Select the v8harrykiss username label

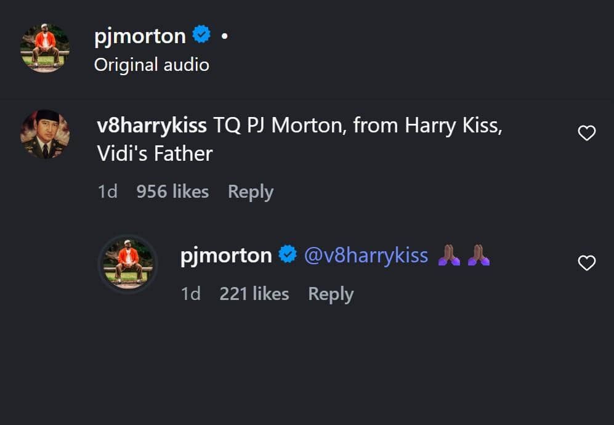tap(153, 125)
